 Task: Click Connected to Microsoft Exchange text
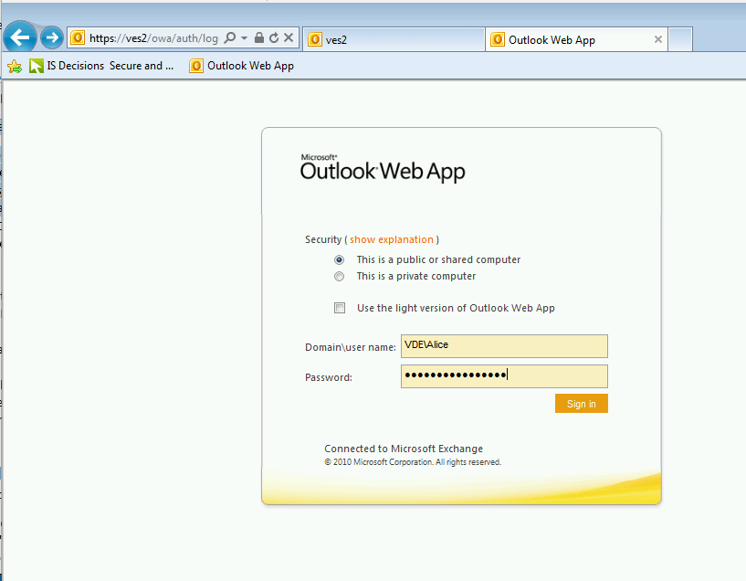[404, 449]
